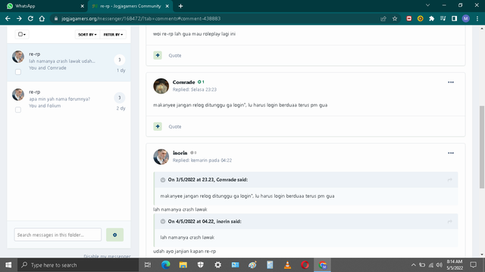Close the re-rp Jogjagamers tab
485x272 pixels.
coord(167,6)
